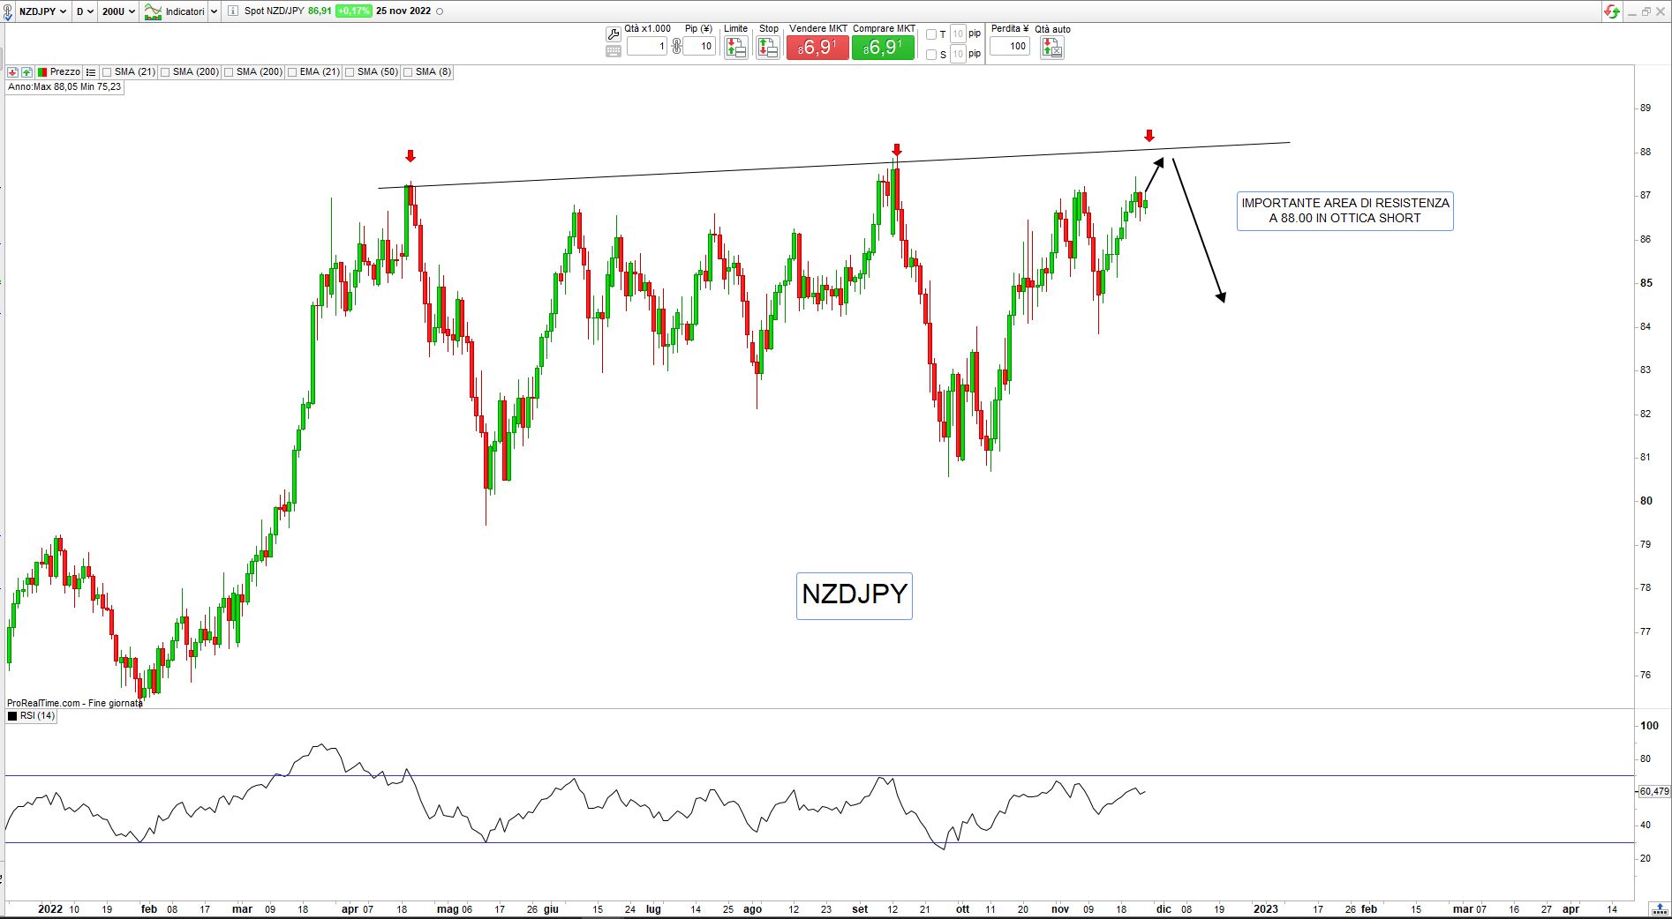Screen dimensions: 1672x919
Task: Click the 'dic' label on the time axis
Action: [1164, 909]
